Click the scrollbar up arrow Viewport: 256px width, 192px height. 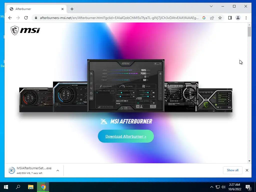pos(249,25)
